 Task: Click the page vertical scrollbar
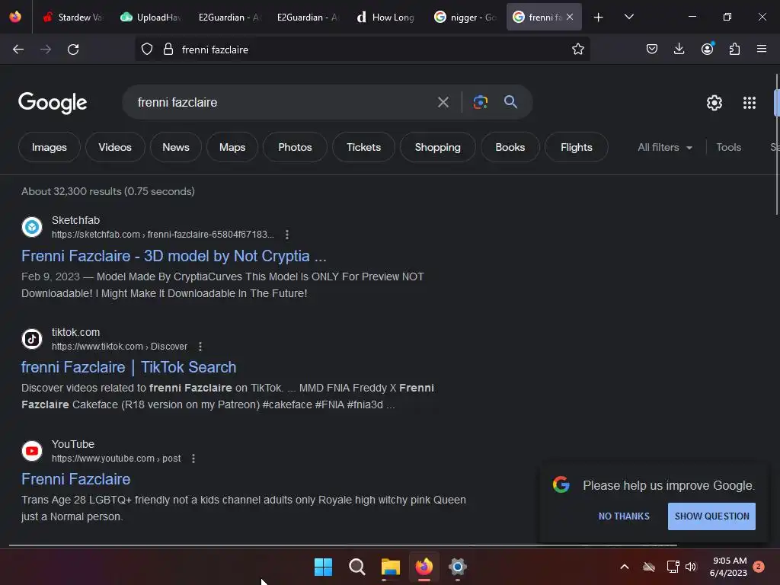click(776, 144)
